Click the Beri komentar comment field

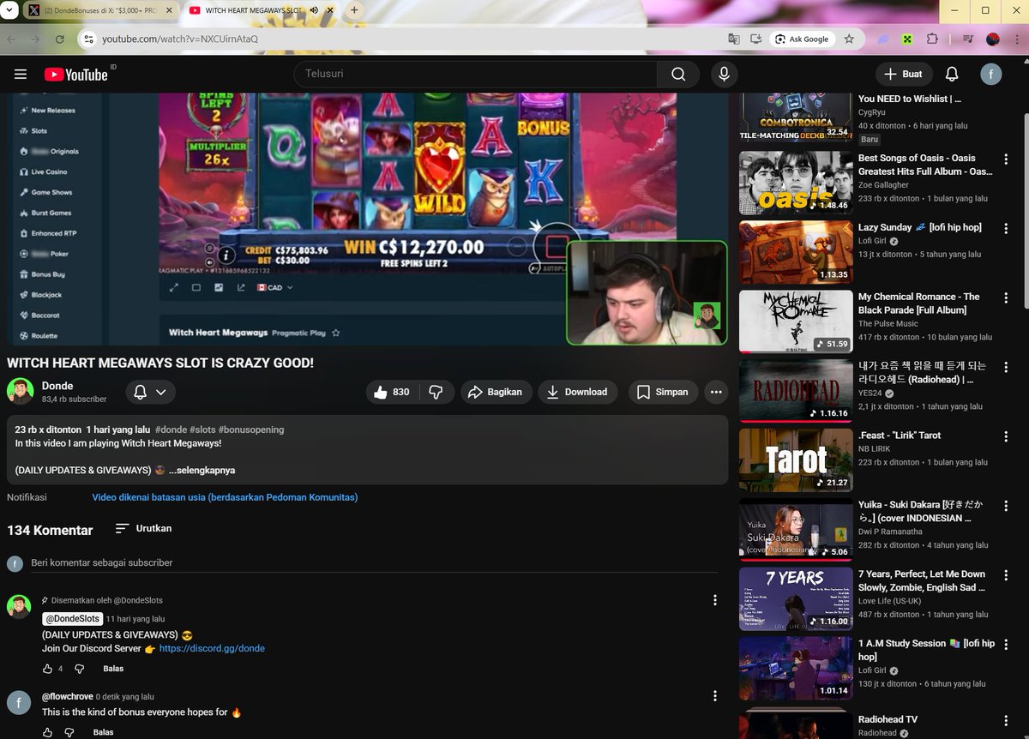[x=374, y=563]
